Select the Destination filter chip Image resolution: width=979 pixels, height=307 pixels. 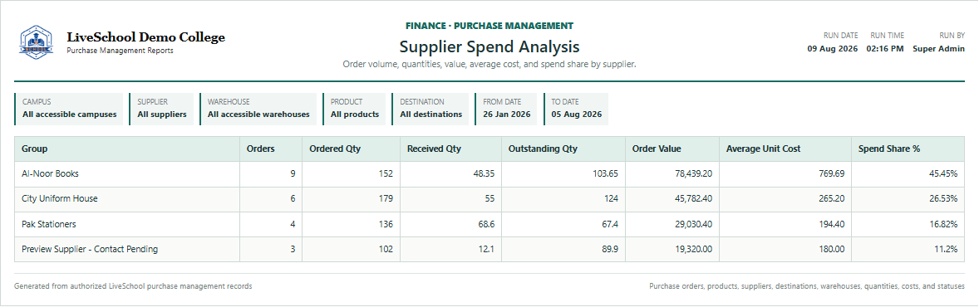click(430, 109)
